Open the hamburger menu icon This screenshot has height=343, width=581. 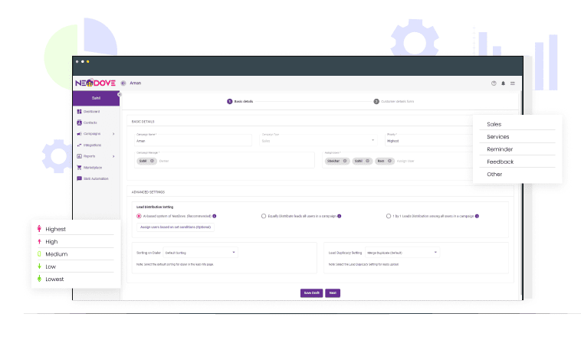pyautogui.click(x=513, y=83)
